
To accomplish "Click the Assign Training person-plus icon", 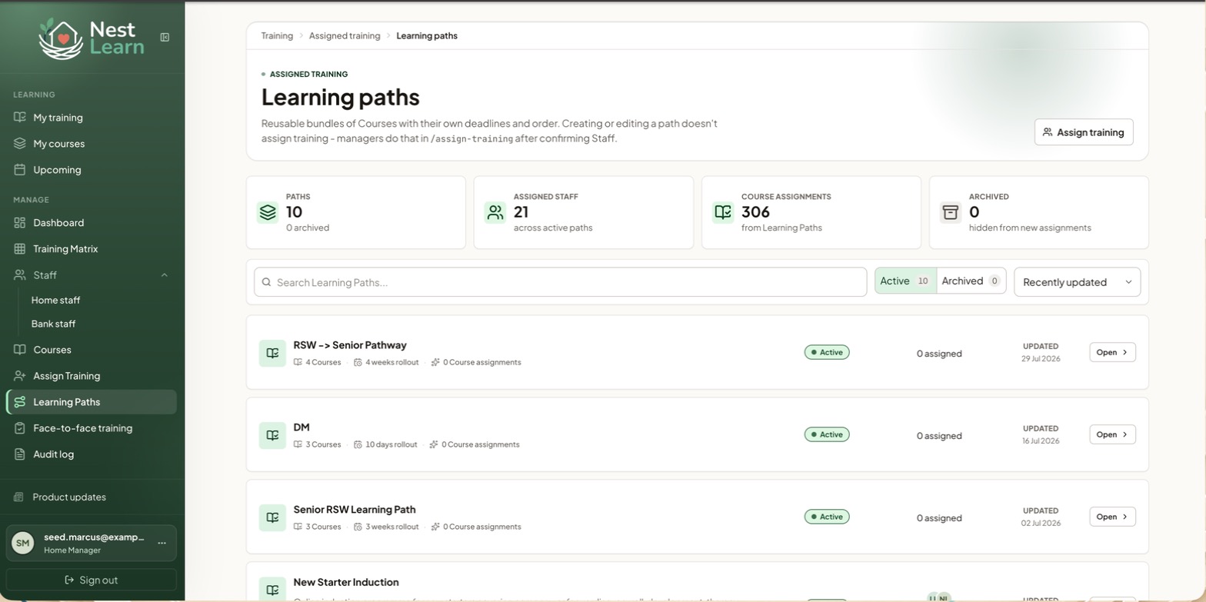I will click(20, 376).
